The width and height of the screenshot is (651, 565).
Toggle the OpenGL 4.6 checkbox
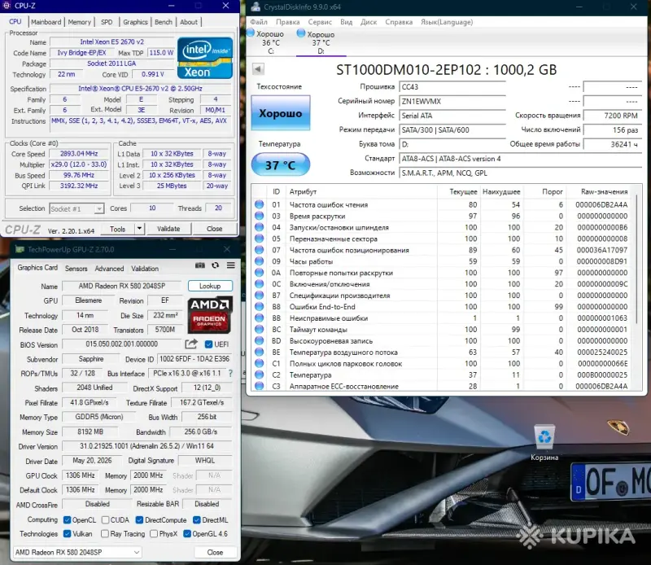[187, 533]
